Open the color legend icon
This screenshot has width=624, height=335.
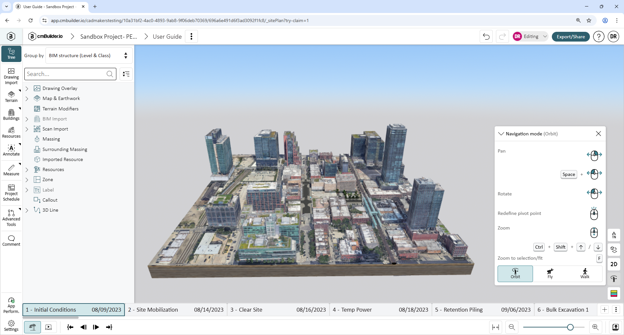[614, 293]
